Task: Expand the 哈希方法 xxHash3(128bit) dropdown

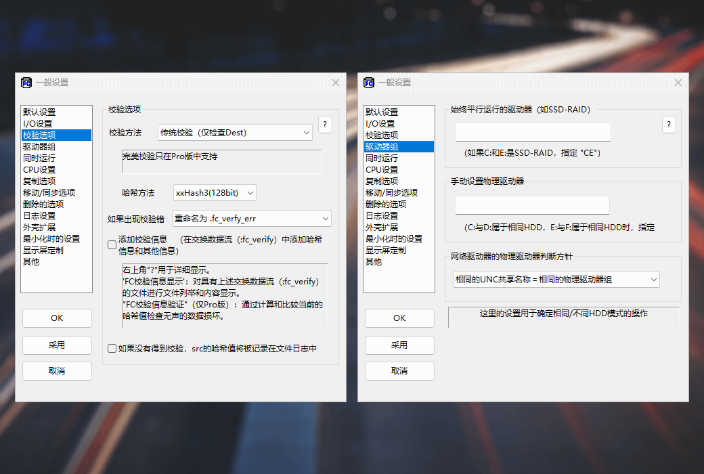Action: pyautogui.click(x=215, y=193)
